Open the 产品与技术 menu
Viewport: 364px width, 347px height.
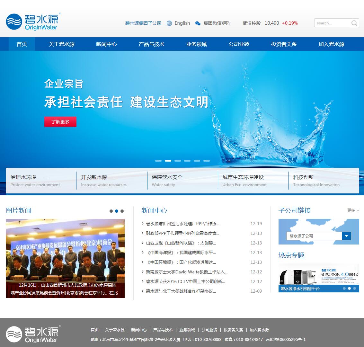[x=151, y=44]
